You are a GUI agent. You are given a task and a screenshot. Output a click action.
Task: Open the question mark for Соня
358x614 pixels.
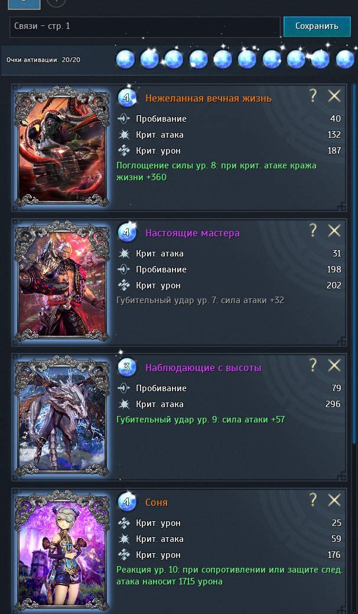click(313, 500)
